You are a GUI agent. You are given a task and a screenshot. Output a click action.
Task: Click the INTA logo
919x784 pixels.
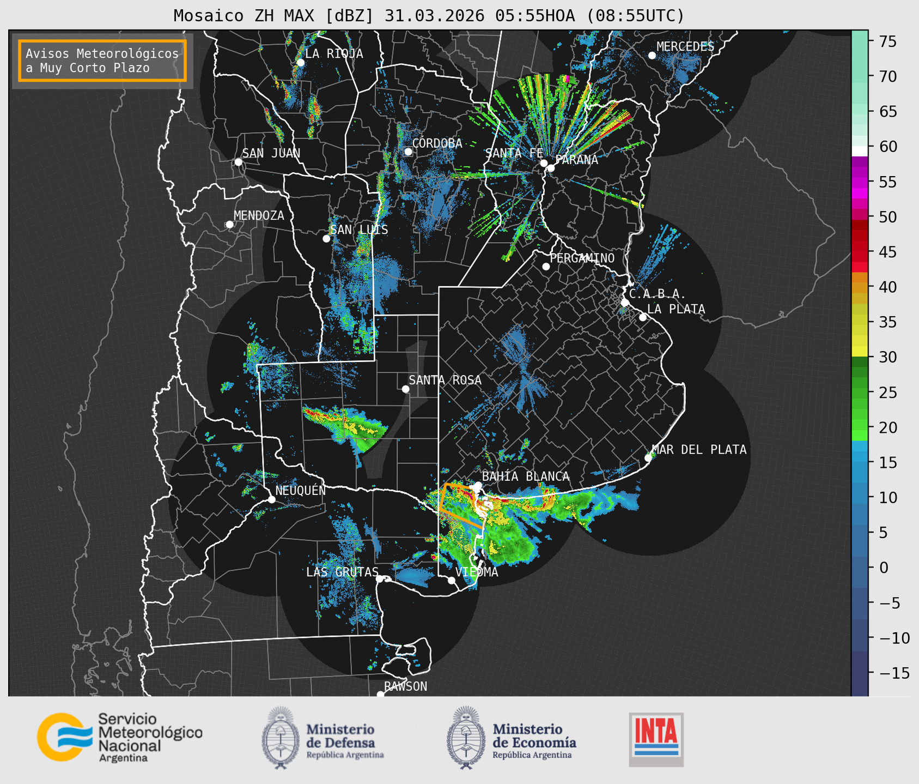[656, 739]
